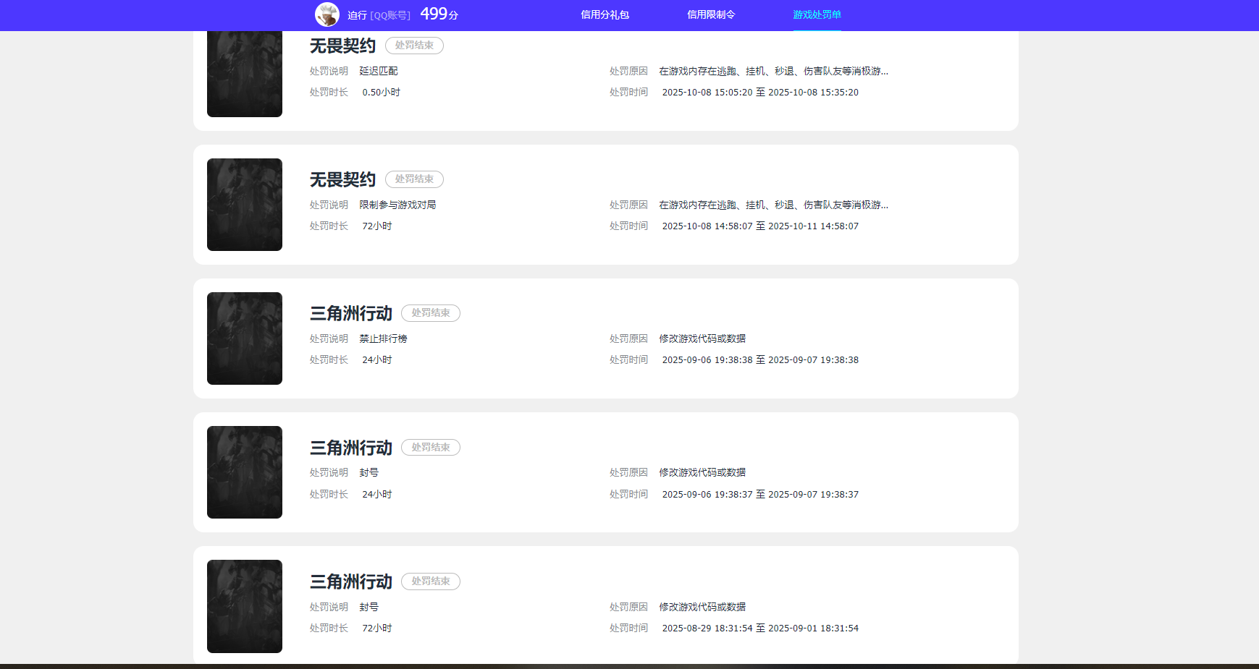Click 三角洲行动 title of 72小时 封号 card

[x=350, y=581]
